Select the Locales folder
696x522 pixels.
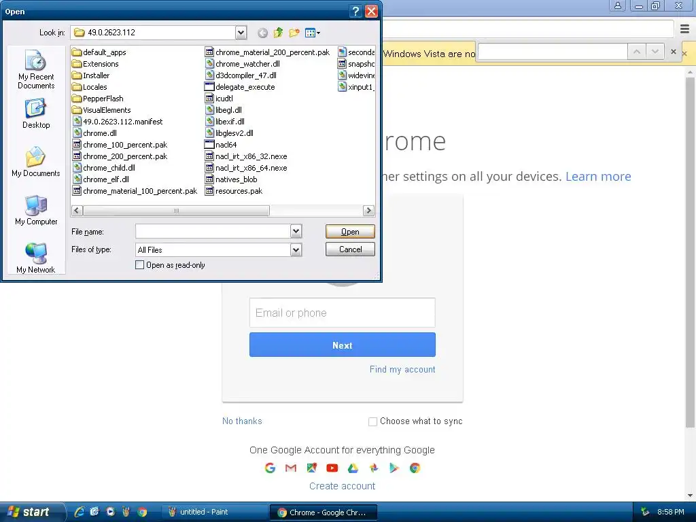click(x=89, y=87)
